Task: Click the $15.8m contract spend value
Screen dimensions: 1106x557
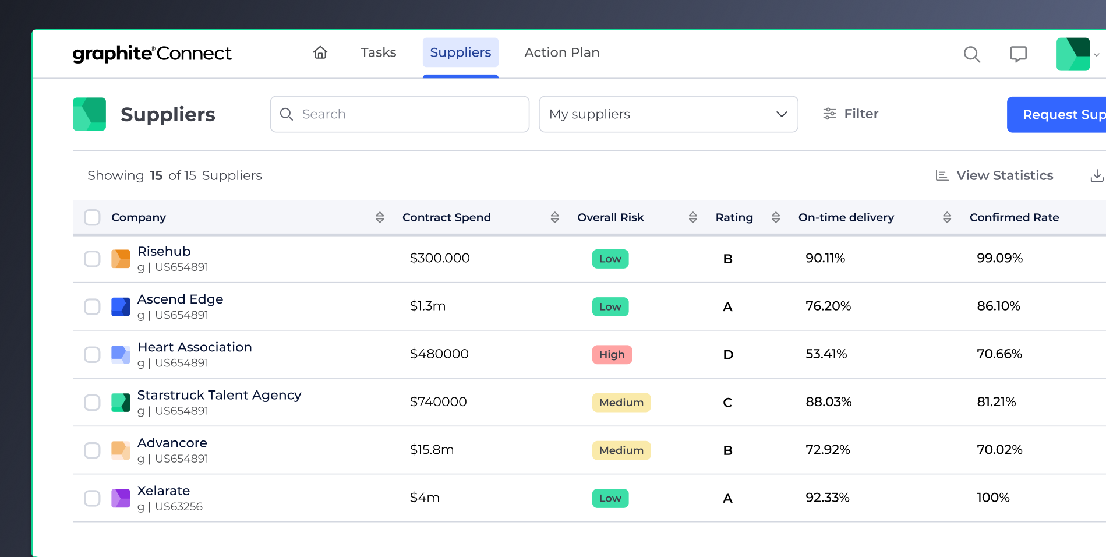Action: (432, 450)
